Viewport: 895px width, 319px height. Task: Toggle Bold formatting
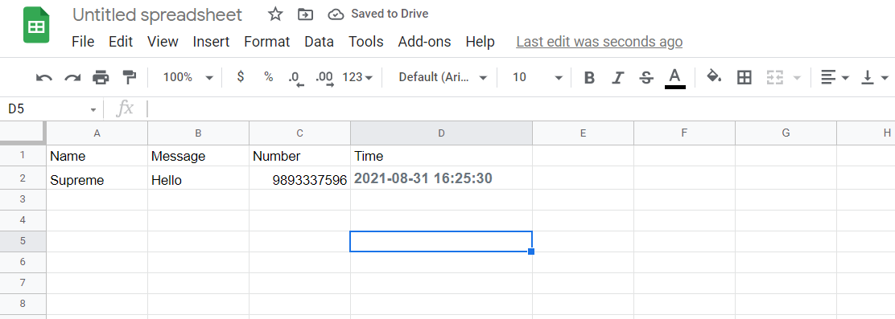(x=590, y=77)
